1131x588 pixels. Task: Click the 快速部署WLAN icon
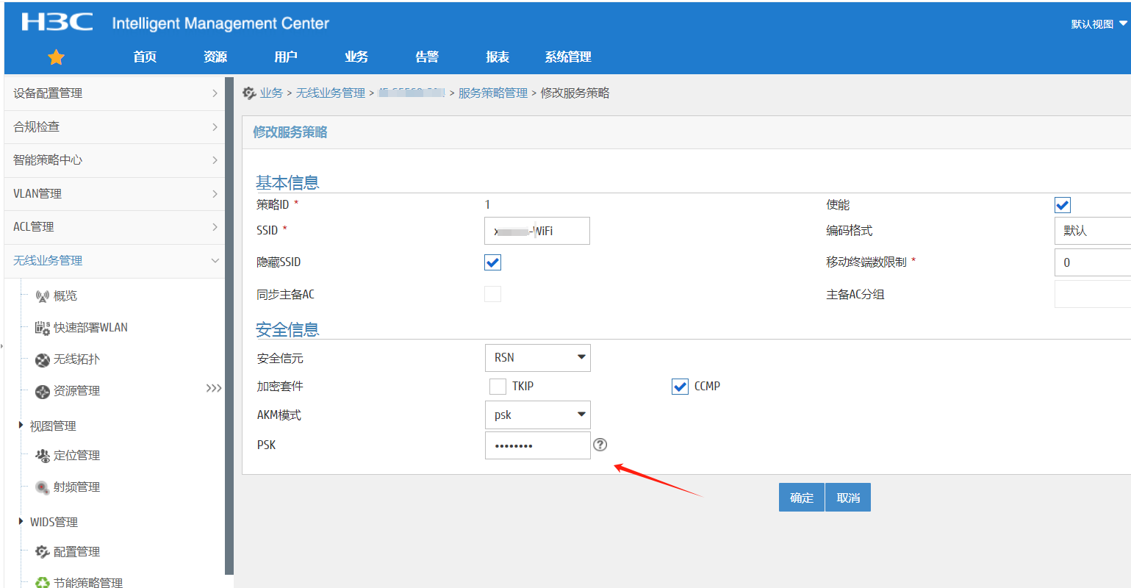pyautogui.click(x=42, y=328)
